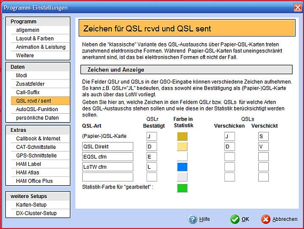Change the blue LoTW cfm statistic color

182,167
